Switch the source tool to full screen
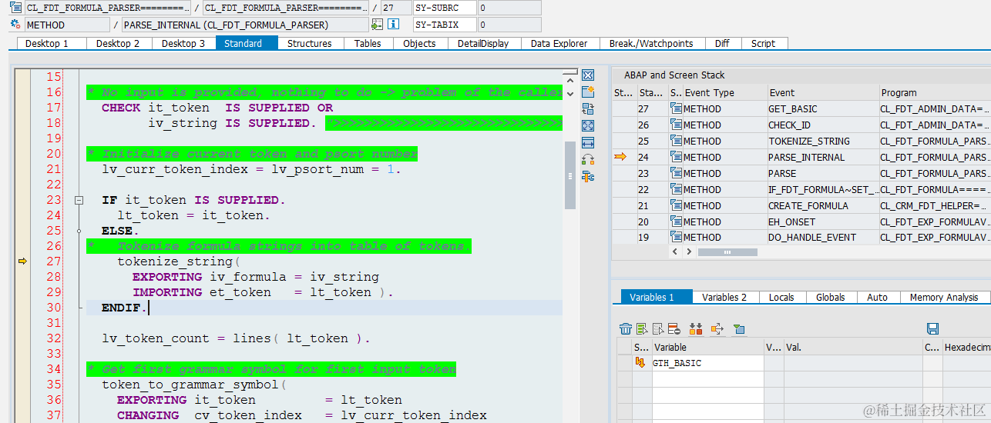Image resolution: width=991 pixels, height=423 pixels. [x=588, y=126]
